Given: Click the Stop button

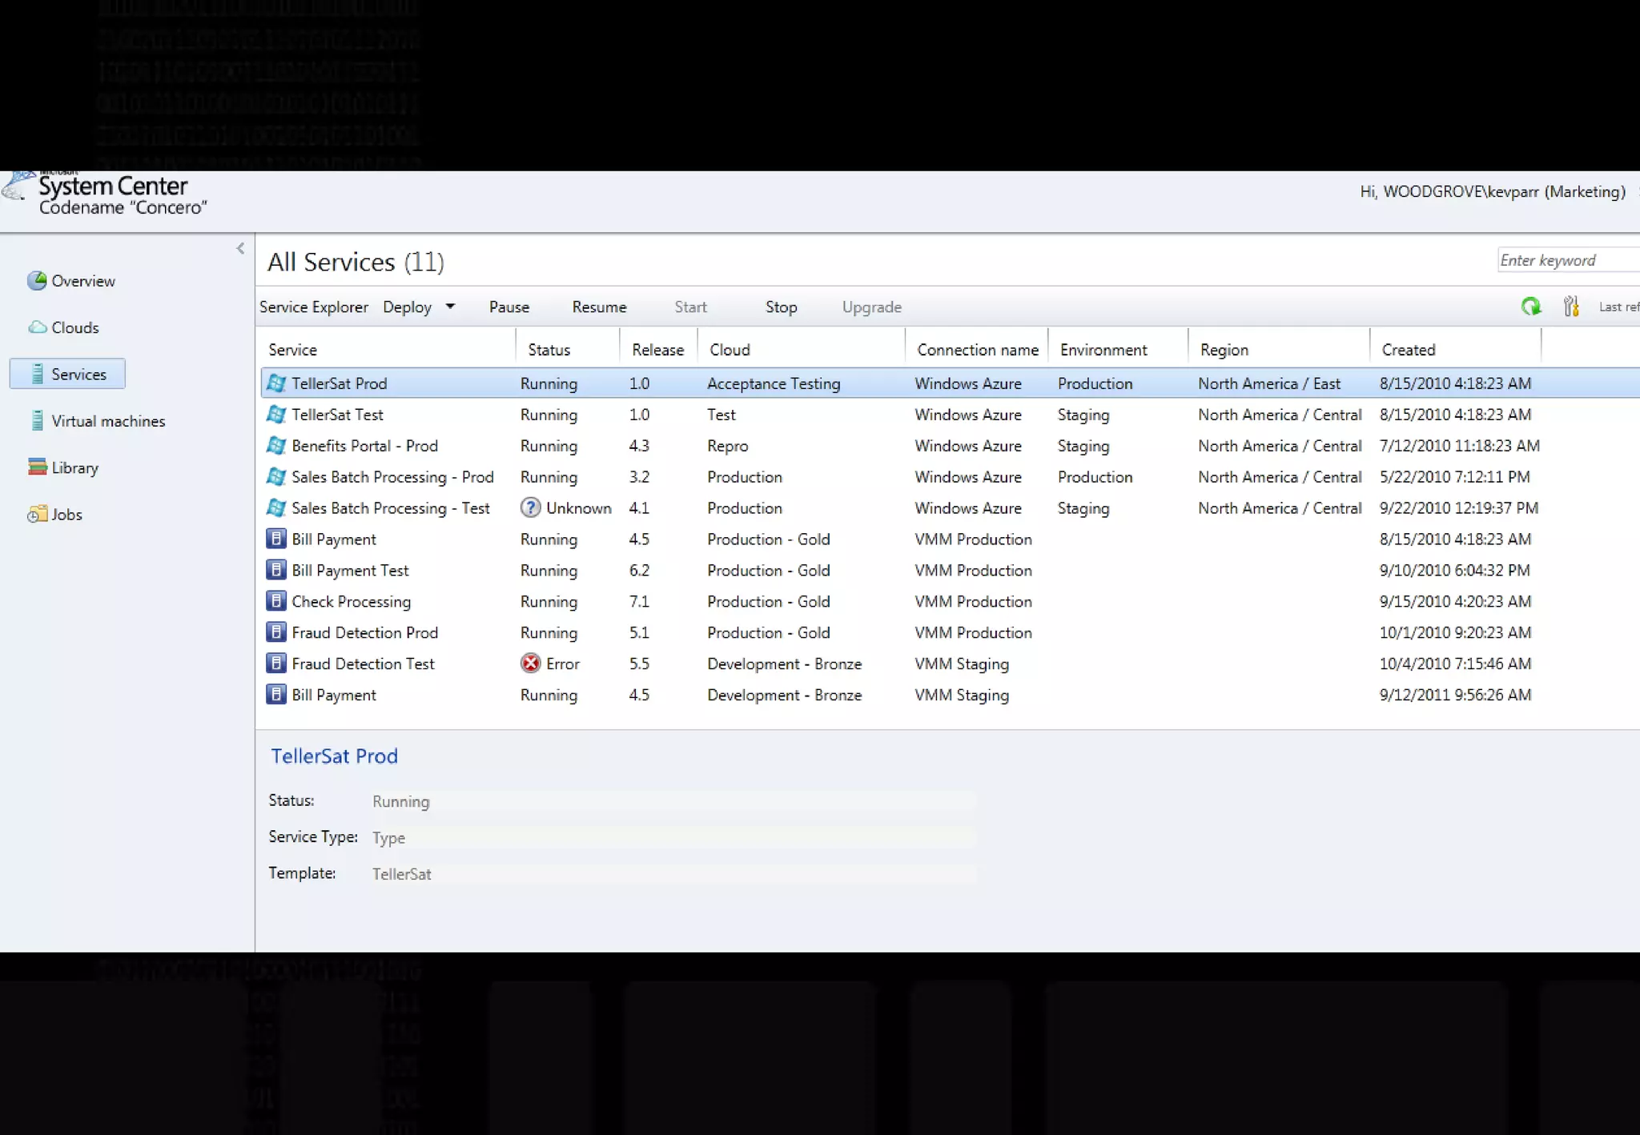Looking at the screenshot, I should point(781,307).
